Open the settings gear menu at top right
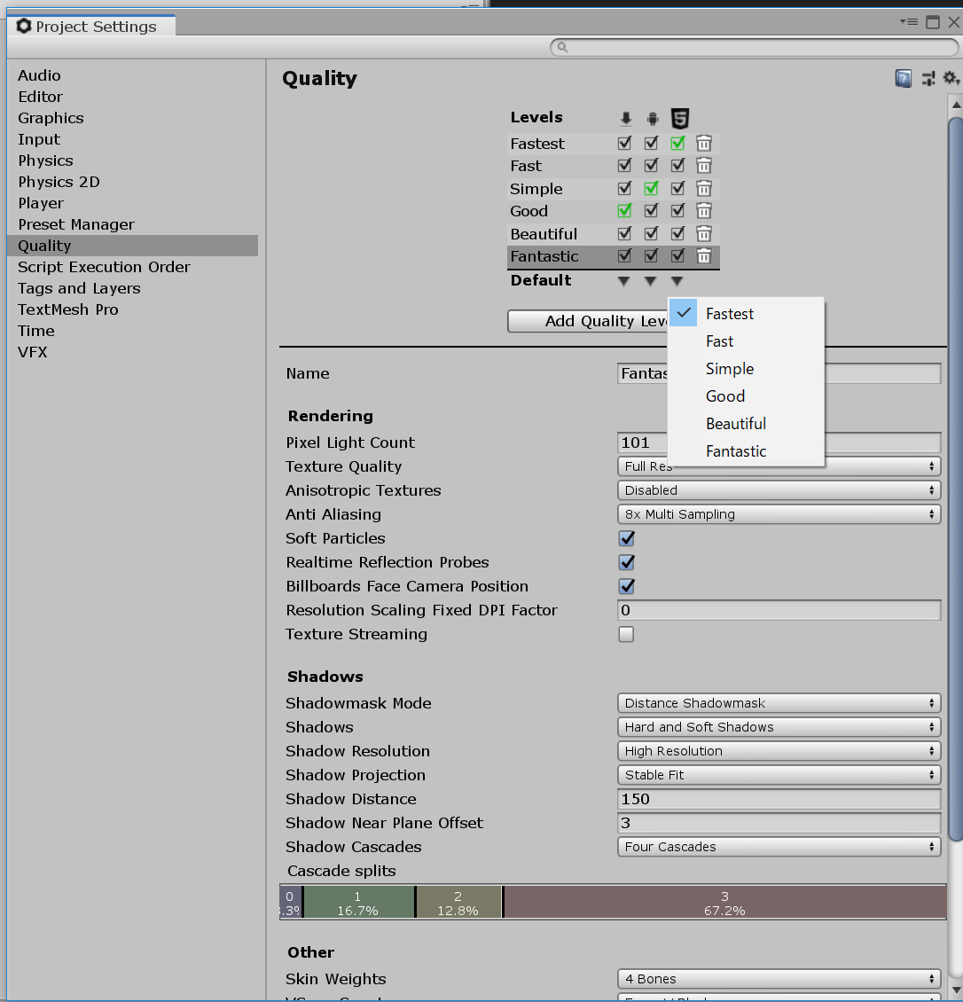 click(x=951, y=78)
